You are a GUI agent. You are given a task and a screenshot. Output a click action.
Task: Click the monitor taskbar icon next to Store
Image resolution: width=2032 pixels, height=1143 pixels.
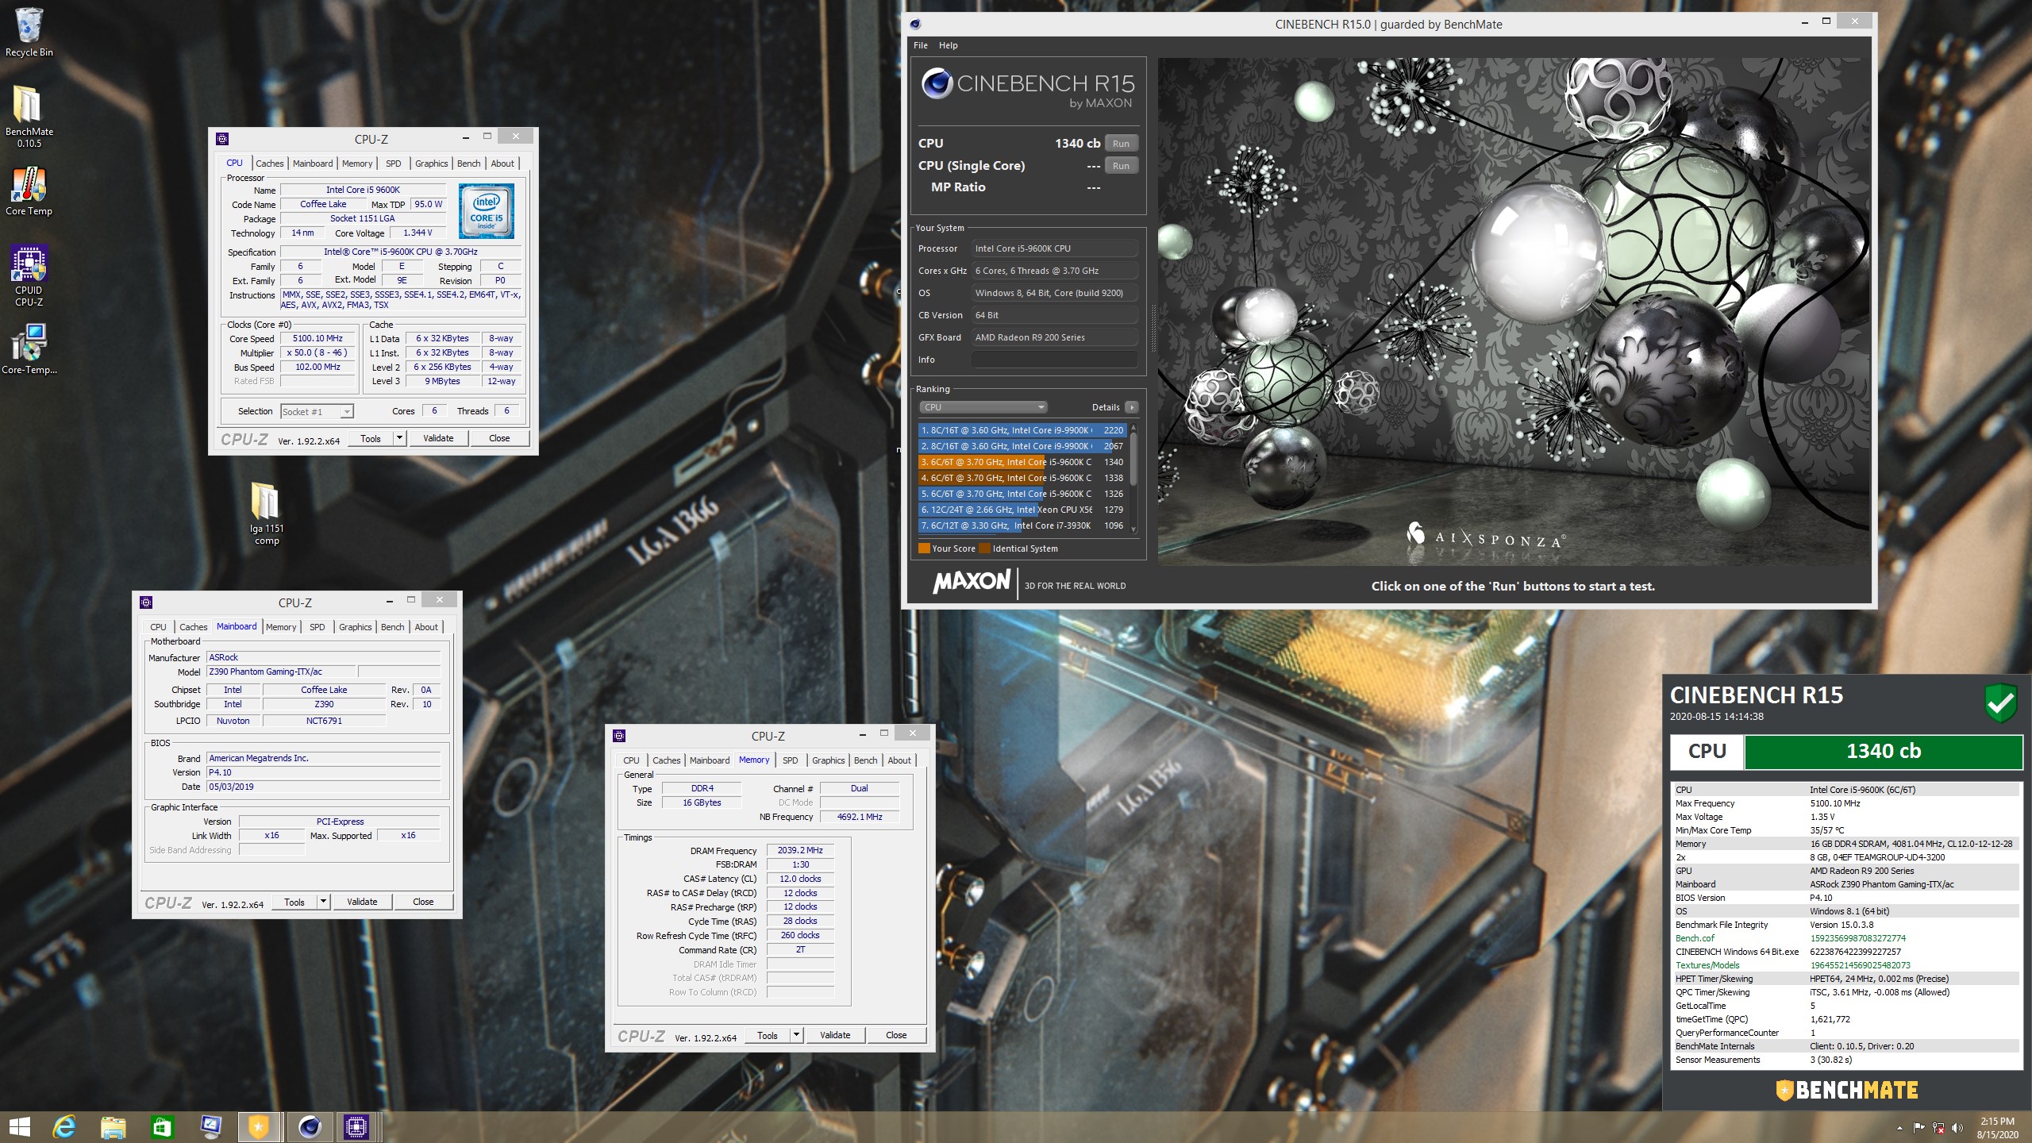[x=210, y=1126]
